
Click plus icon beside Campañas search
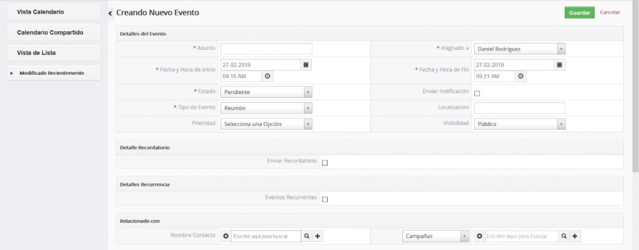pyautogui.click(x=575, y=236)
